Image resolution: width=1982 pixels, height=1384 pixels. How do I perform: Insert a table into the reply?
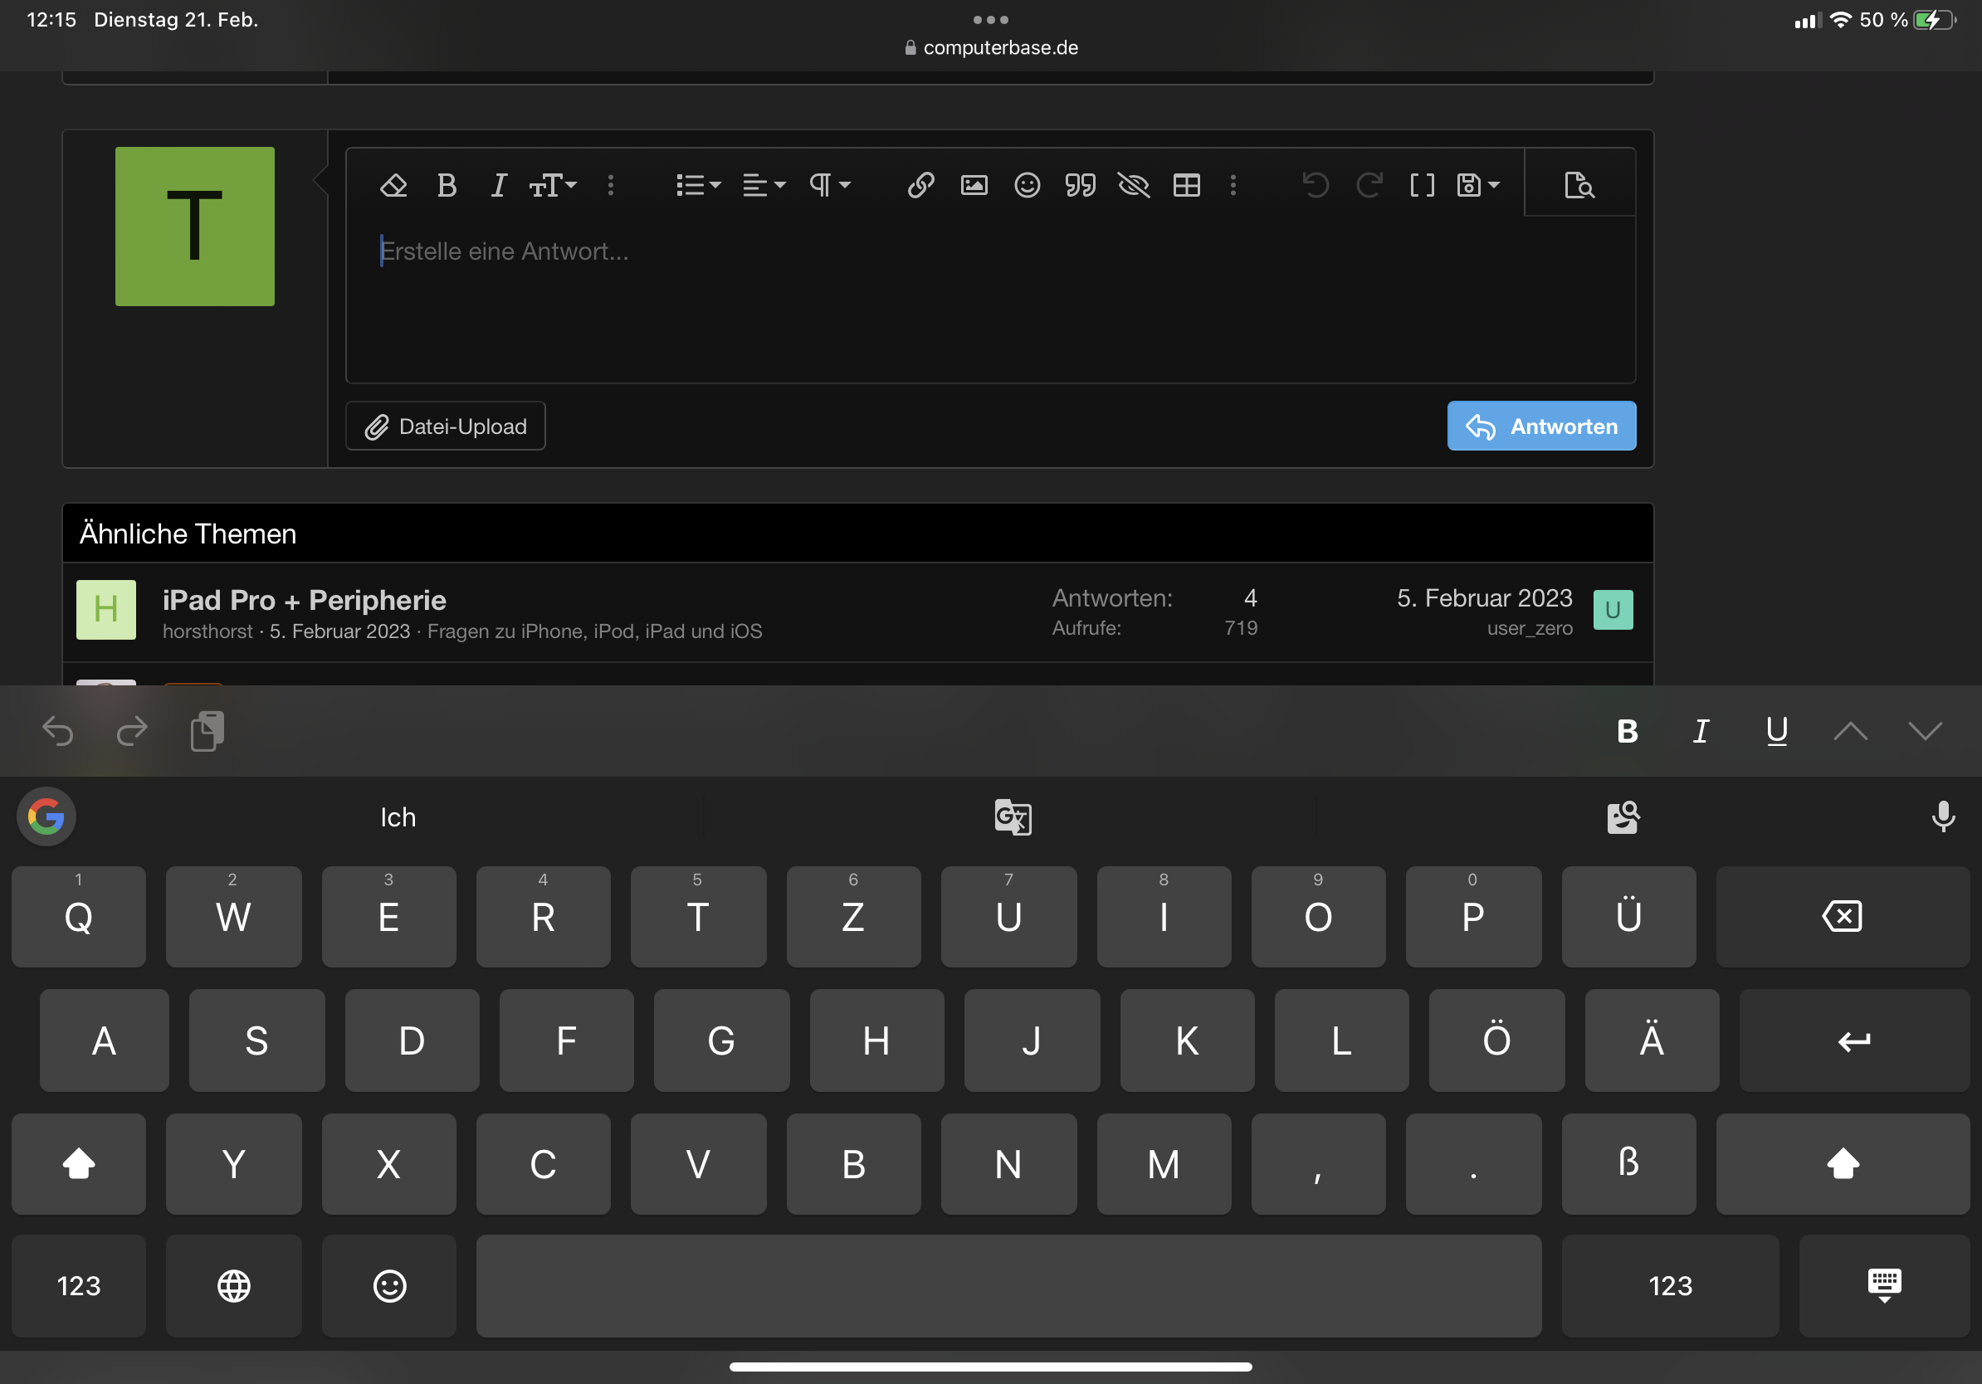pyautogui.click(x=1186, y=186)
